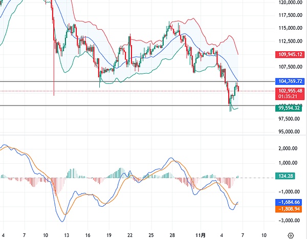Viewport: 307px width, 239px height.
Task: Click the chart settings gear icon
Action: coord(291,235)
